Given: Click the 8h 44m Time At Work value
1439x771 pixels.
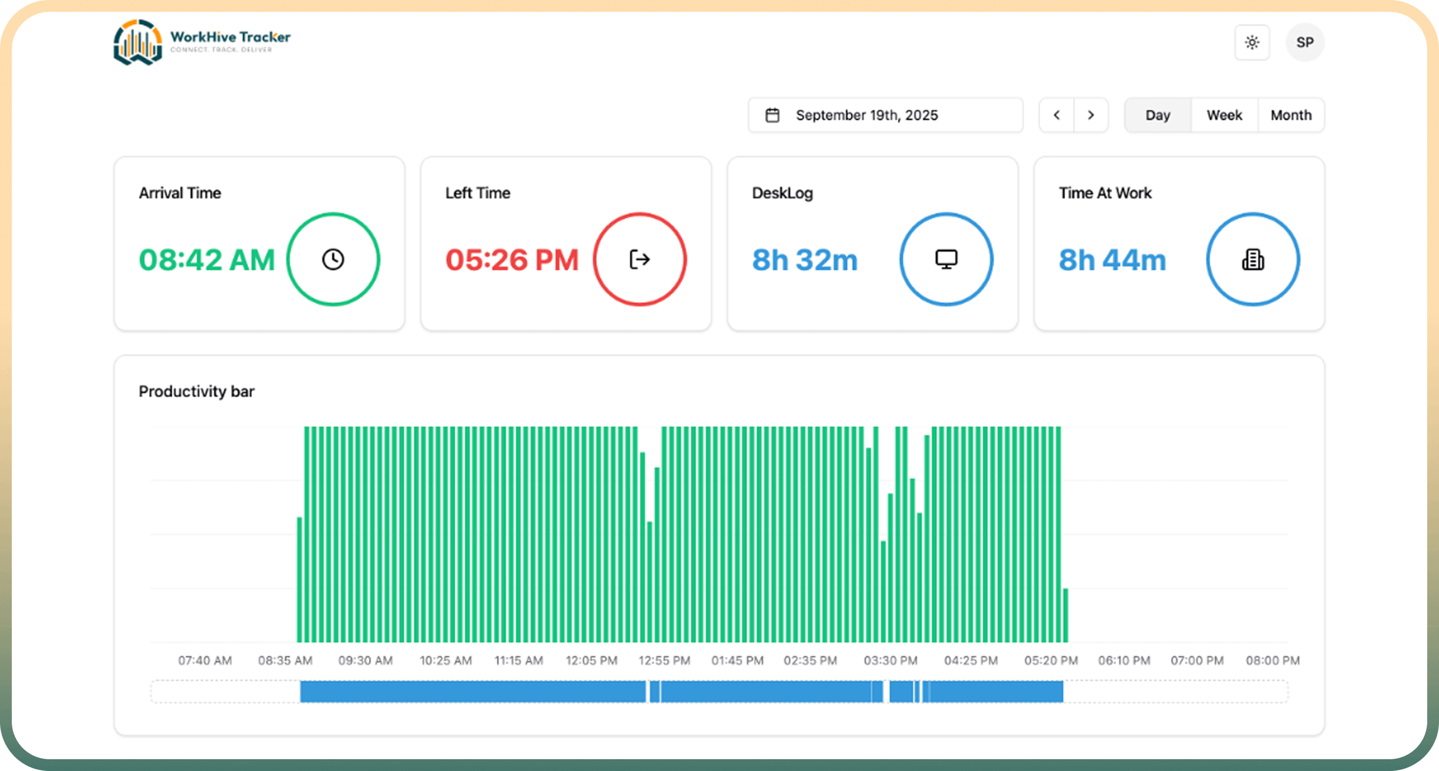Looking at the screenshot, I should tap(1112, 260).
